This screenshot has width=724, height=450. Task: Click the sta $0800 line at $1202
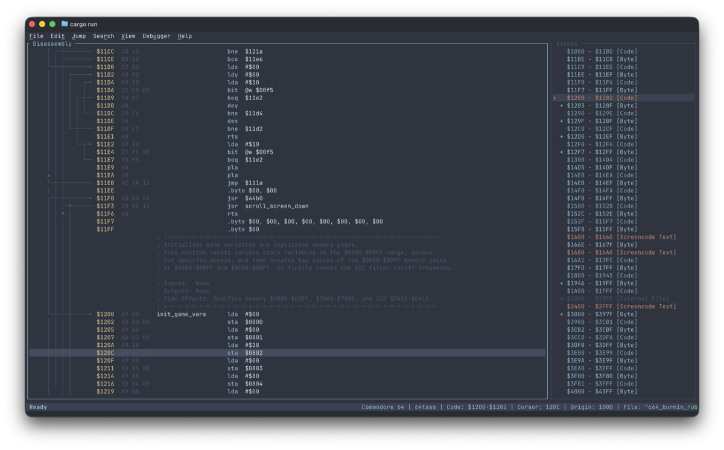point(245,322)
